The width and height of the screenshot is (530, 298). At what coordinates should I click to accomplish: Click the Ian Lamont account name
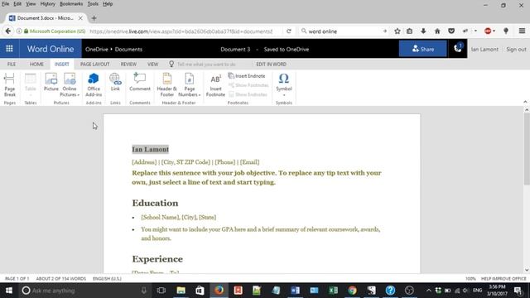point(484,50)
